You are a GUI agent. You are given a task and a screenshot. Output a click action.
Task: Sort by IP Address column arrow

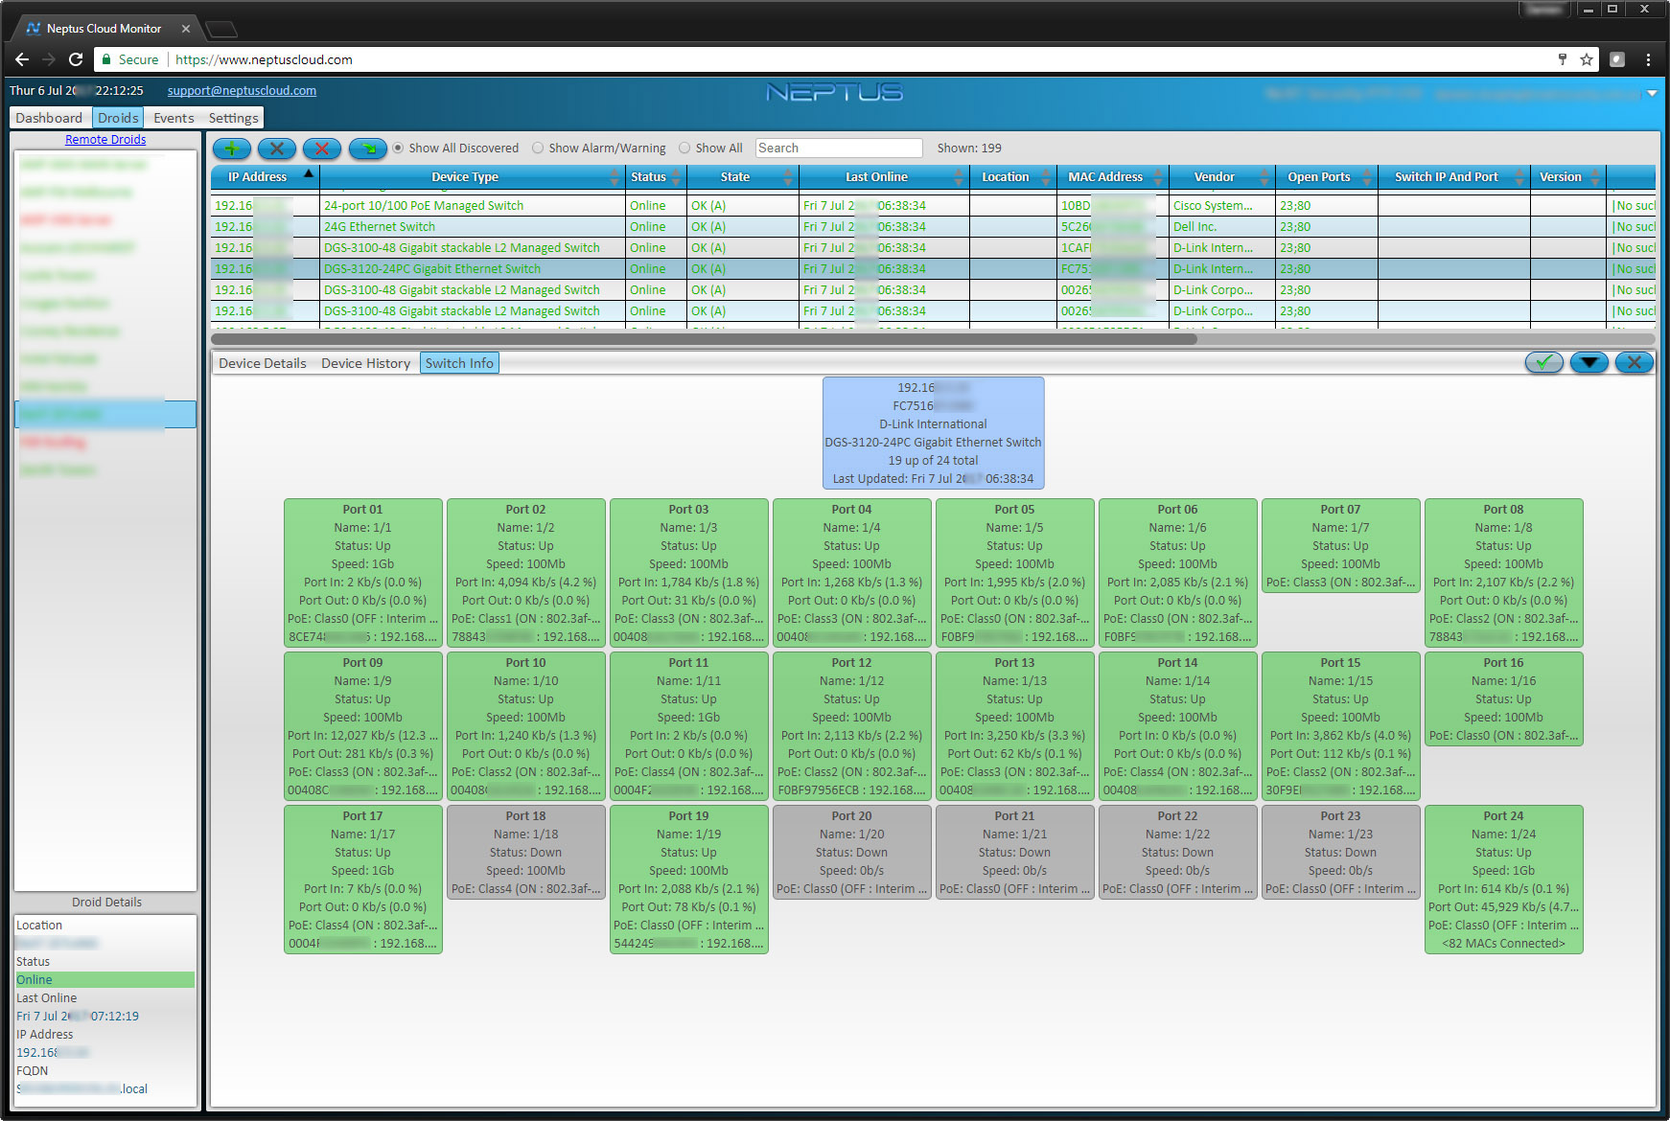coord(309,174)
